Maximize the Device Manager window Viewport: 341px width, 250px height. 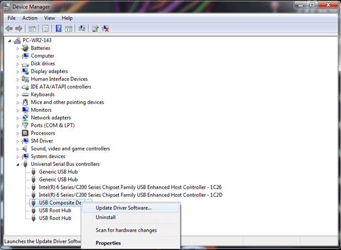click(x=313, y=5)
